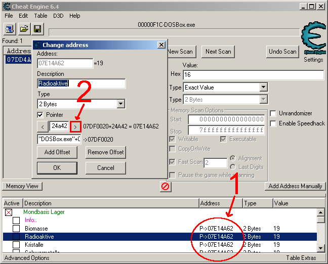Click the Cheat Engine title bar icon
Screen dimensions: 328x264
tap(7, 7)
